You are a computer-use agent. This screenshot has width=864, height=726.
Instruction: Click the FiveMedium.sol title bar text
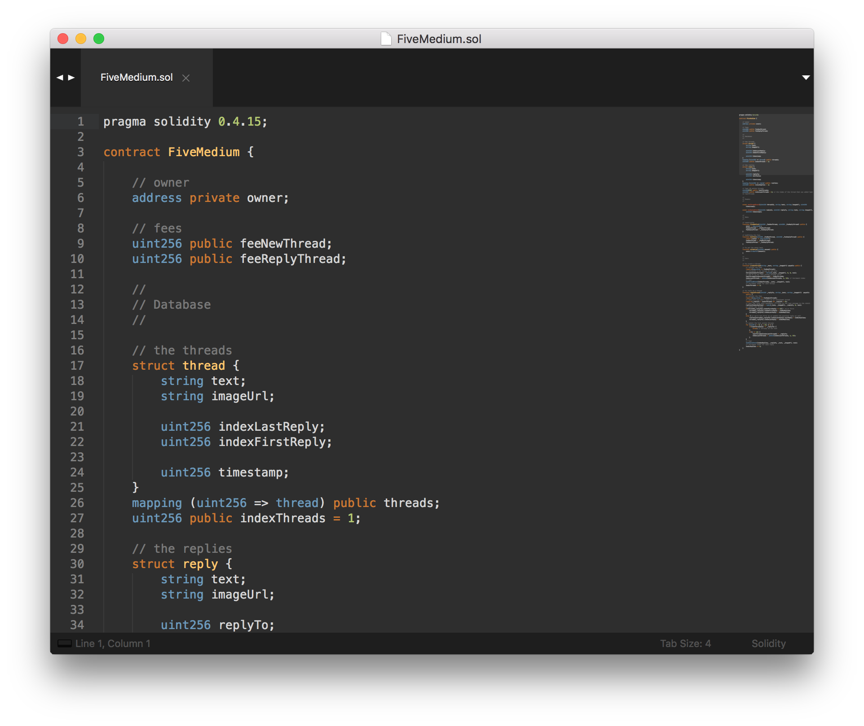click(x=439, y=39)
